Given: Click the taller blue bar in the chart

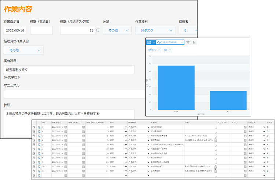Looking at the screenshot, I should [176, 88].
